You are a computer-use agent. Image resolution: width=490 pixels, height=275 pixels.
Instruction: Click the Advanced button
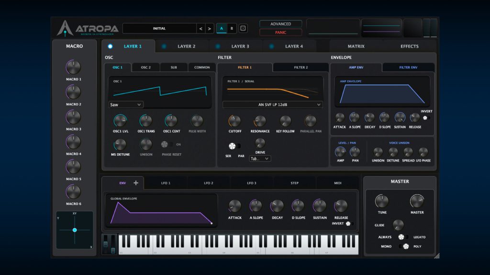point(280,24)
